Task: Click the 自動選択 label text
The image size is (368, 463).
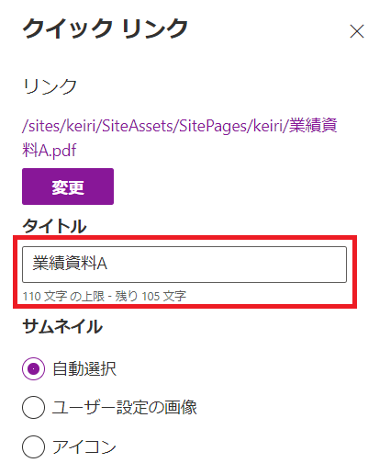Action: point(84,368)
